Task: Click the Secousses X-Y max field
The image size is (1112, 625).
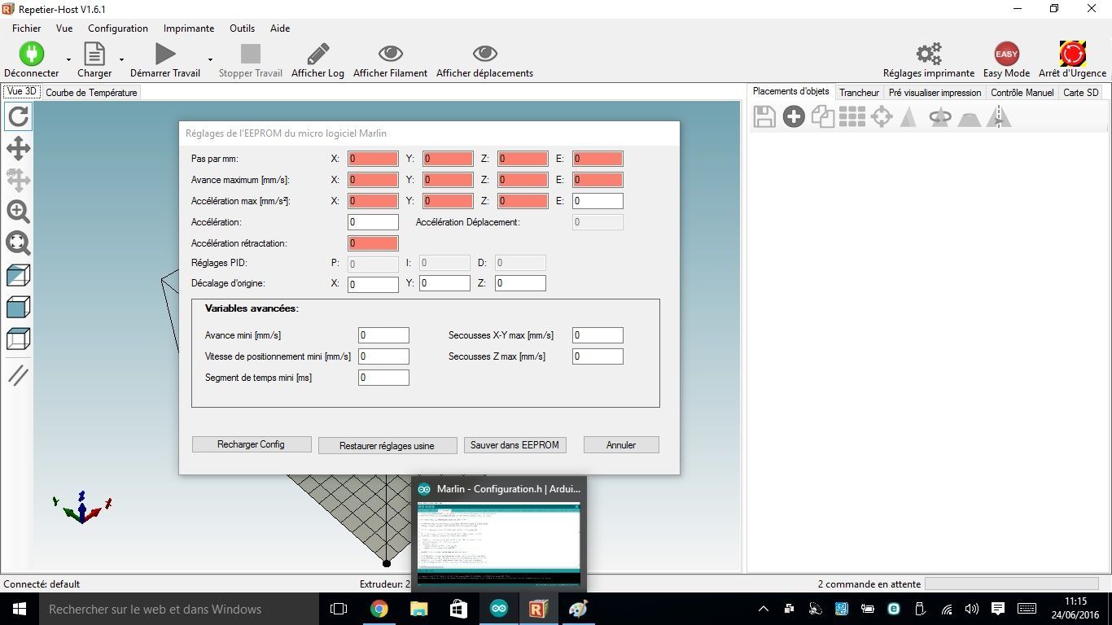Action: click(x=598, y=335)
